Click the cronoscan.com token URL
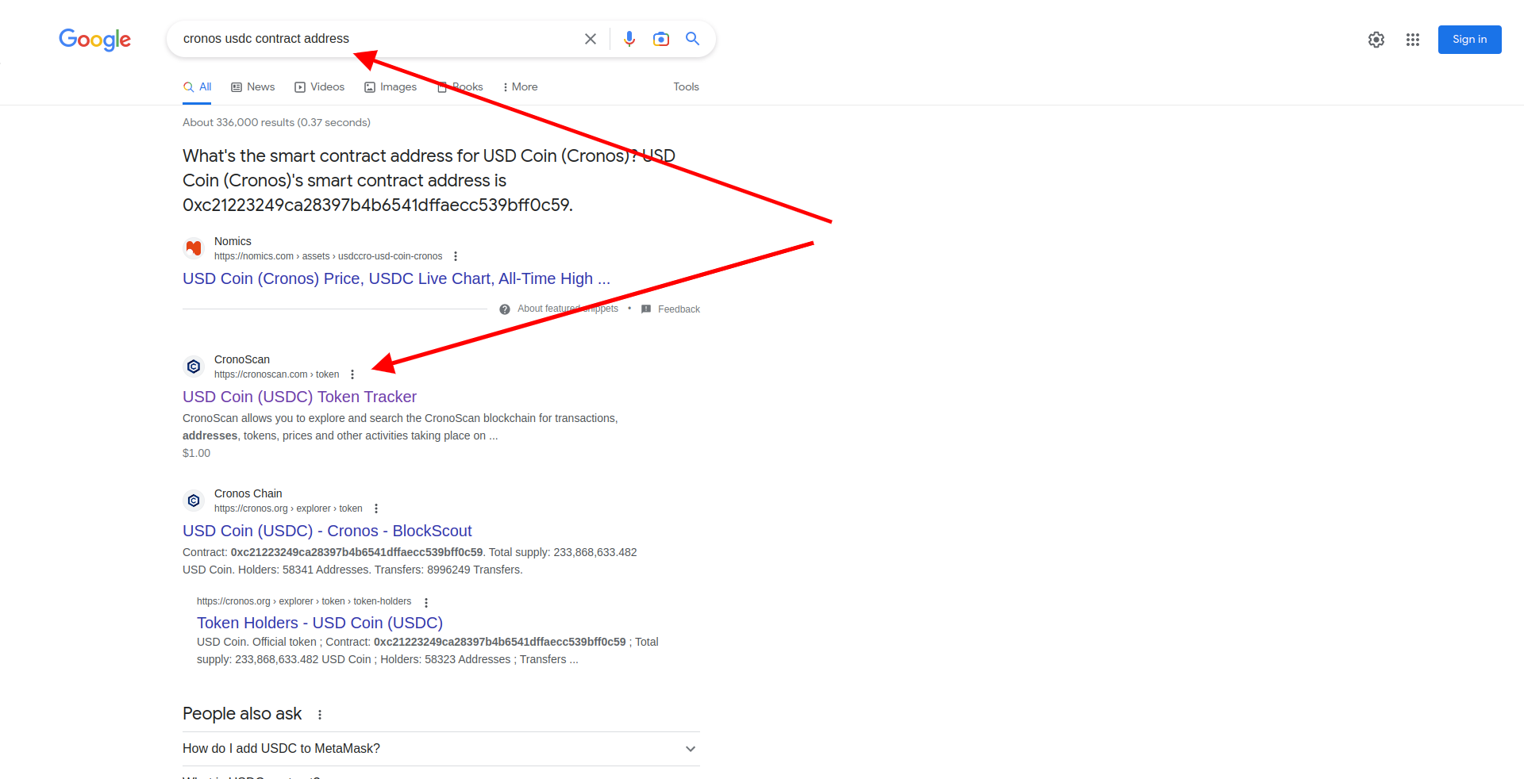The width and height of the screenshot is (1524, 779). [276, 374]
